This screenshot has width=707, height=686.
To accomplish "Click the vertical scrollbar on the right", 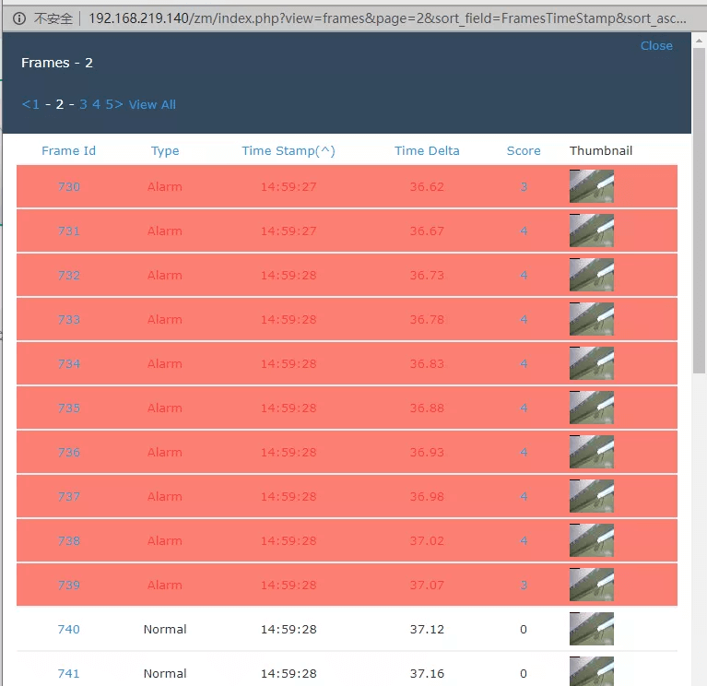I will [x=699, y=249].
